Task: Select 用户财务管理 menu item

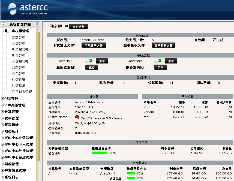Action: (22, 92)
